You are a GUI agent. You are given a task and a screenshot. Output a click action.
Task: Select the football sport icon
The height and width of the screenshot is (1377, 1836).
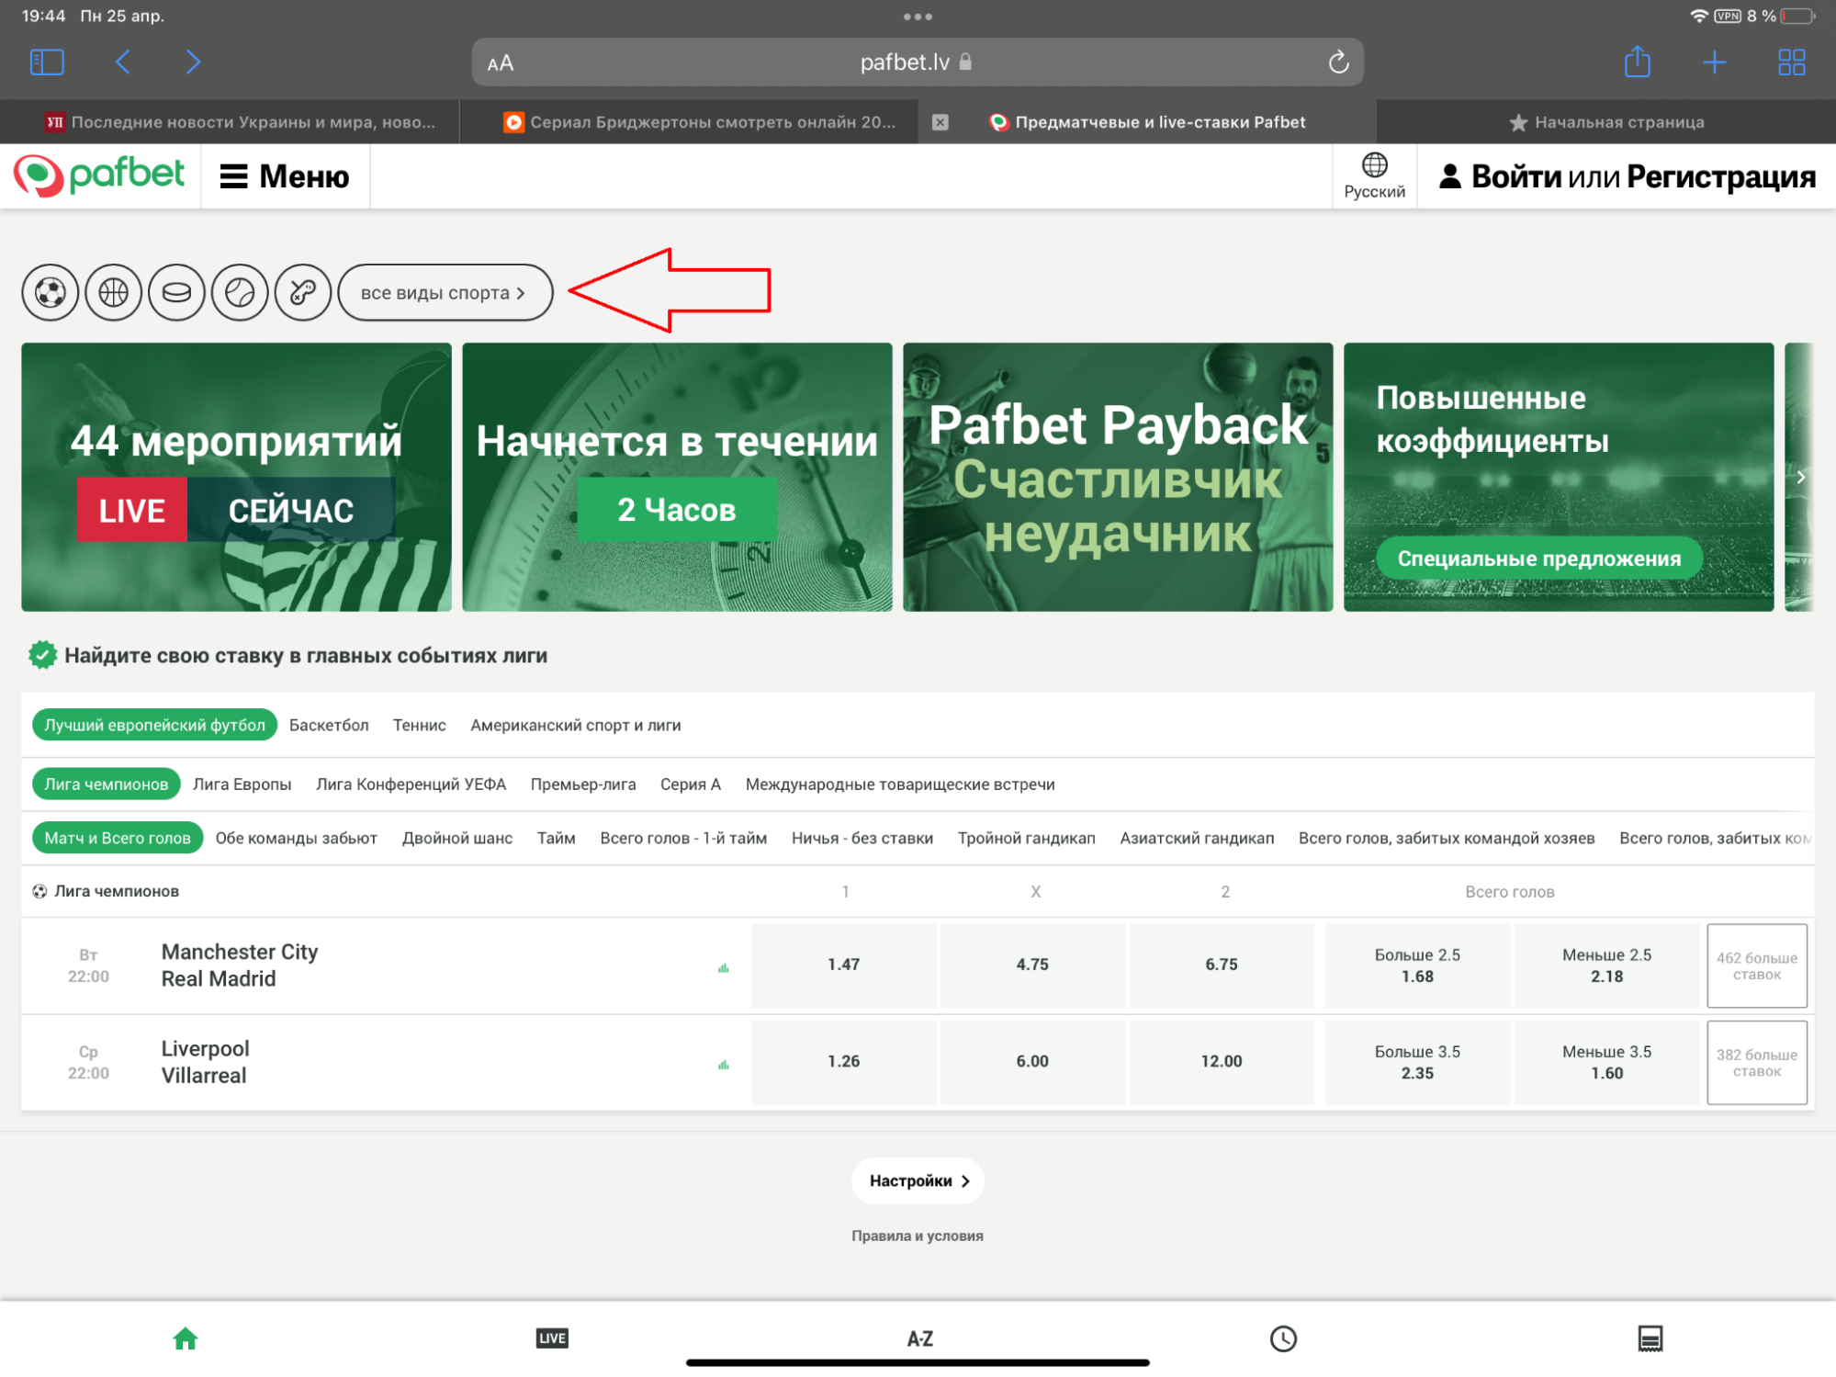(x=51, y=293)
